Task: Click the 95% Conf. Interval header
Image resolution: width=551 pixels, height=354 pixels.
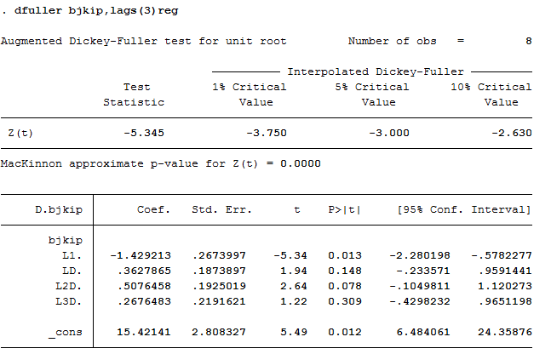Action: tap(463, 209)
